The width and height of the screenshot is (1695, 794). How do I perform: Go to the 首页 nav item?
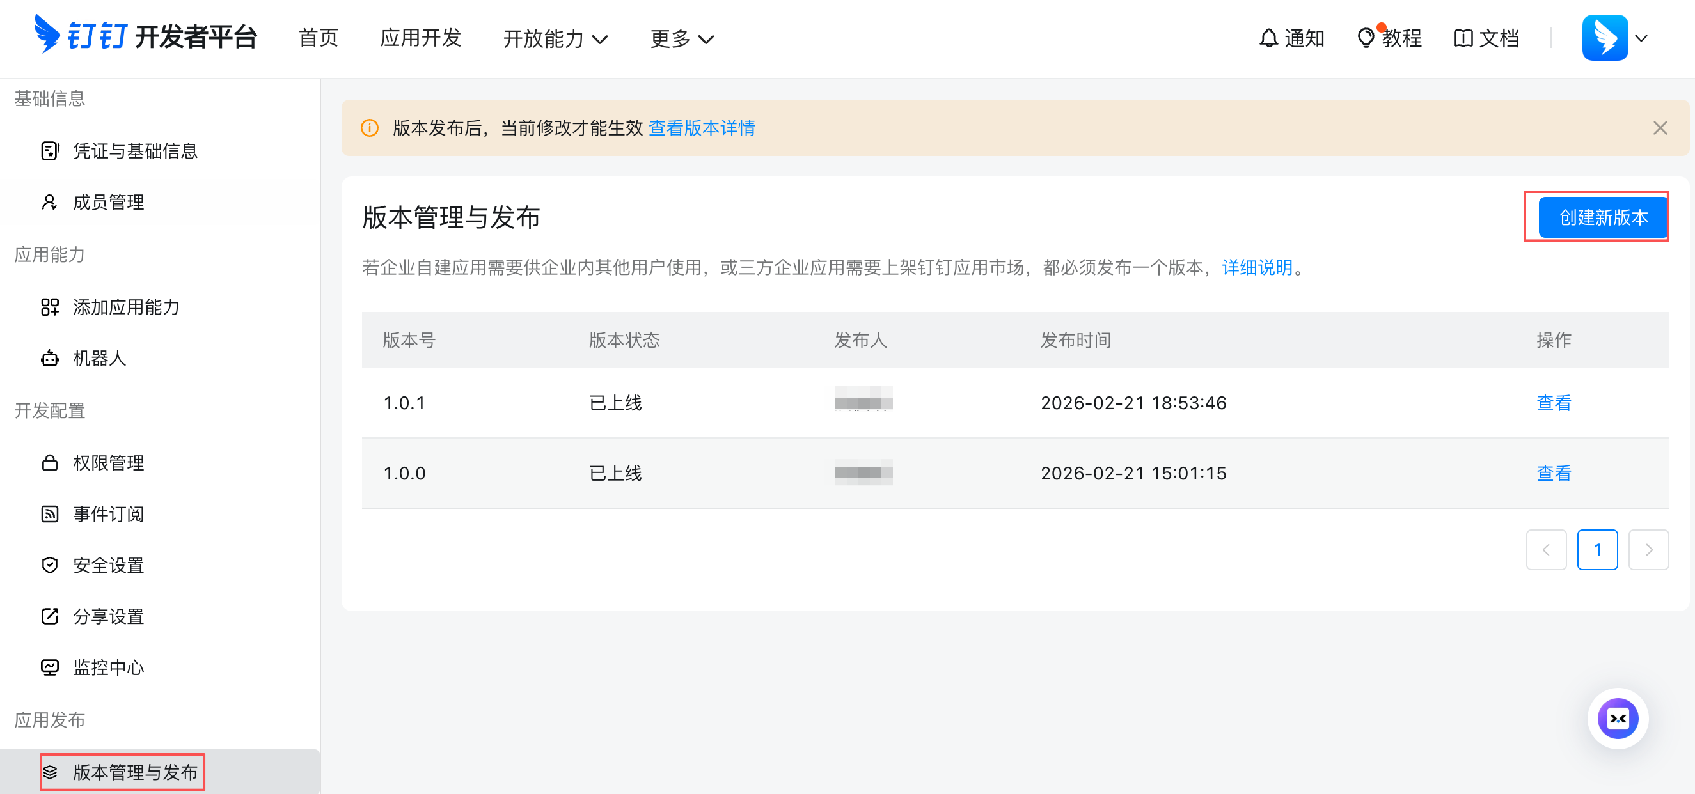pos(319,38)
